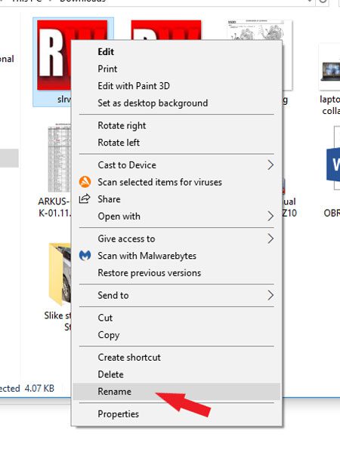Expand the Give access to submenu arrow
Image resolution: width=340 pixels, height=449 pixels.
pos(270,238)
